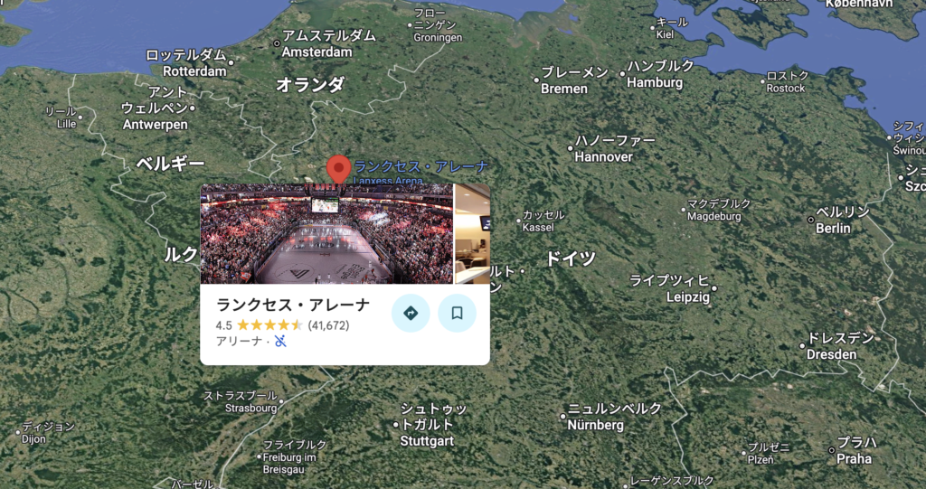Click the blue Lanxess Arena map label

[x=421, y=173]
